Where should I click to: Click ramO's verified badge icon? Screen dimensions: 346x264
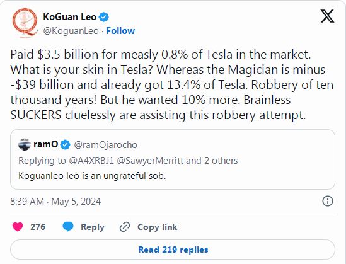[x=66, y=145]
